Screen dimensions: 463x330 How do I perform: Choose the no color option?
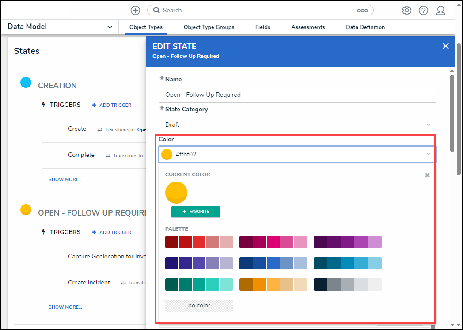199,306
